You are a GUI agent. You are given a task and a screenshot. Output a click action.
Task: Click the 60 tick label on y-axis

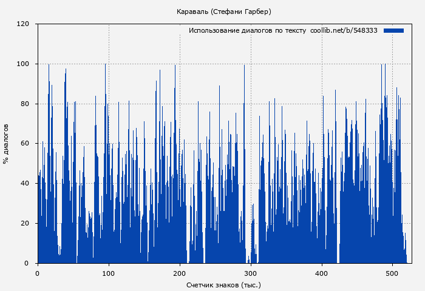[25, 144]
